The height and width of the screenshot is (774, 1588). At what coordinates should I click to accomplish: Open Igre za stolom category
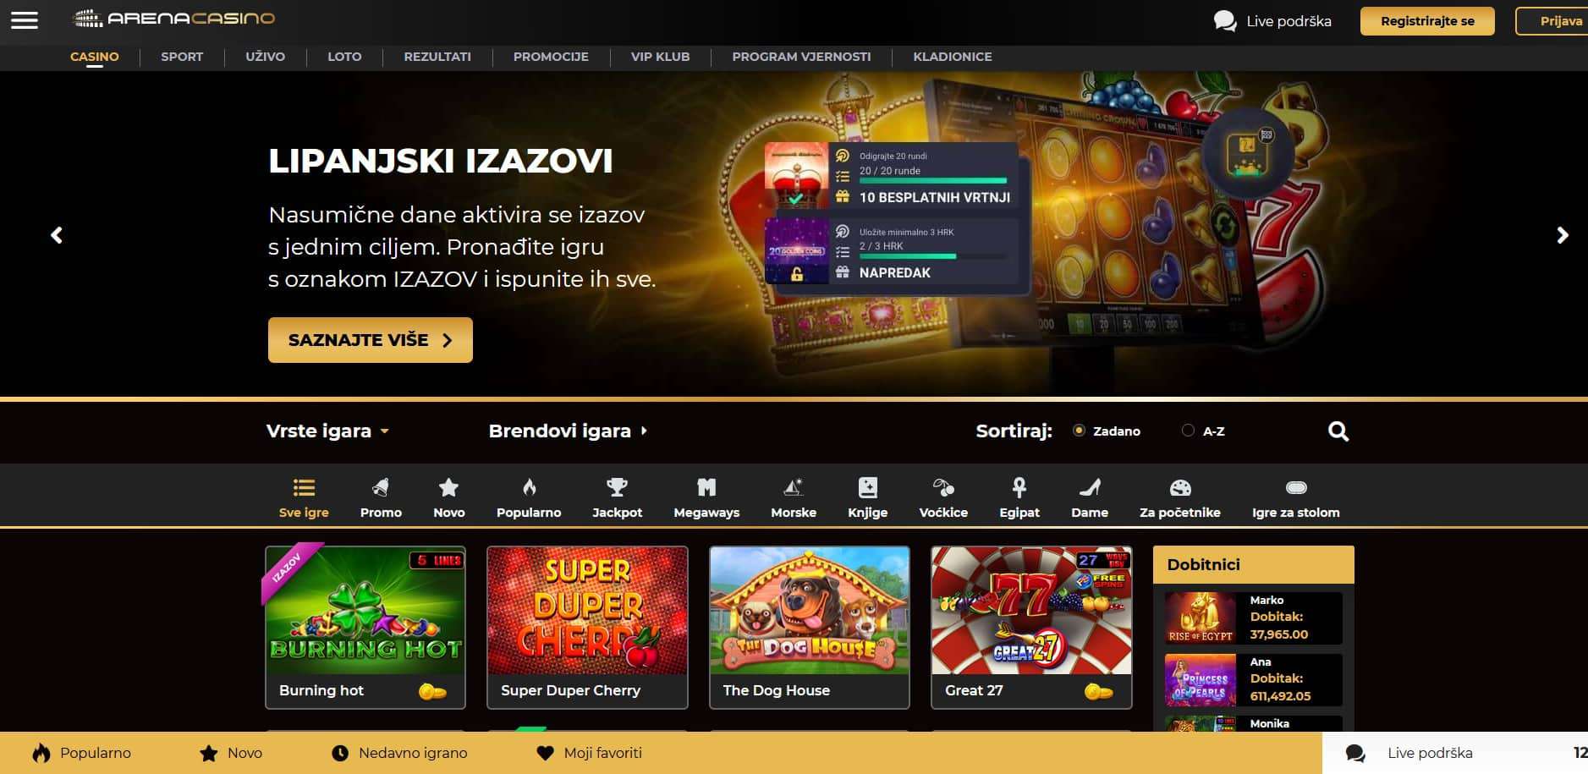click(1295, 498)
